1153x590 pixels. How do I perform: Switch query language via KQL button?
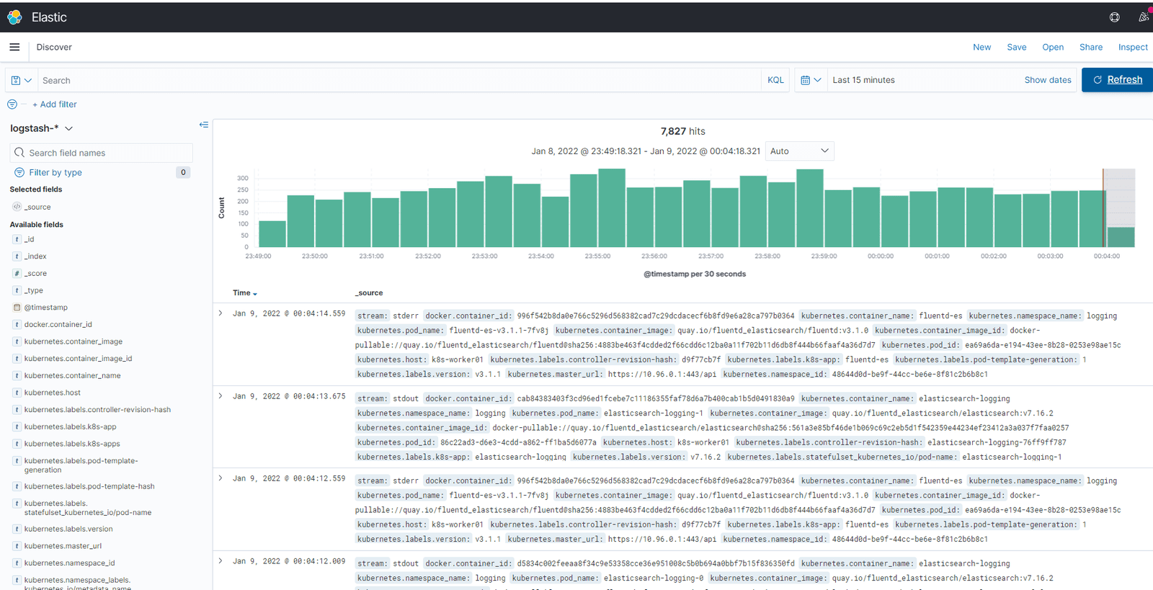(775, 80)
